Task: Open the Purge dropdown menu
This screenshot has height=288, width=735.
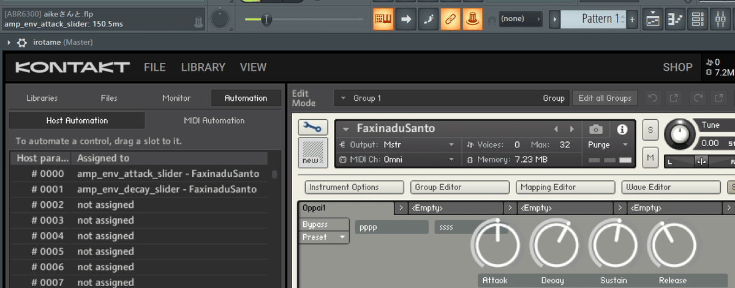Action: (608, 145)
